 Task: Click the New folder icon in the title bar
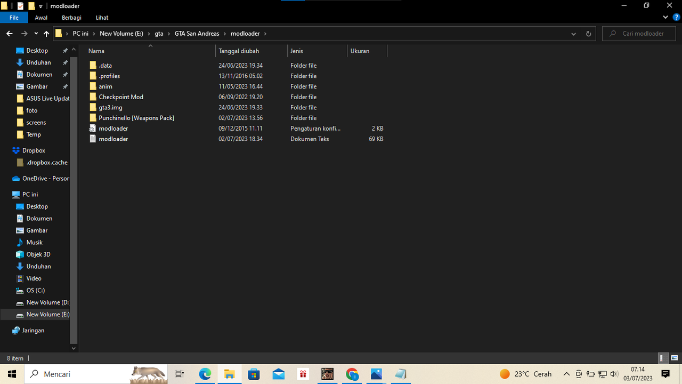coord(31,6)
